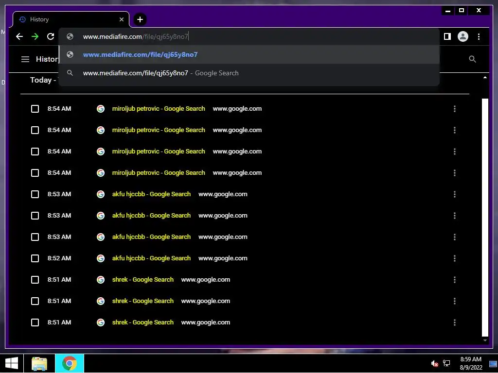Go back with the browser back arrow

tap(19, 36)
